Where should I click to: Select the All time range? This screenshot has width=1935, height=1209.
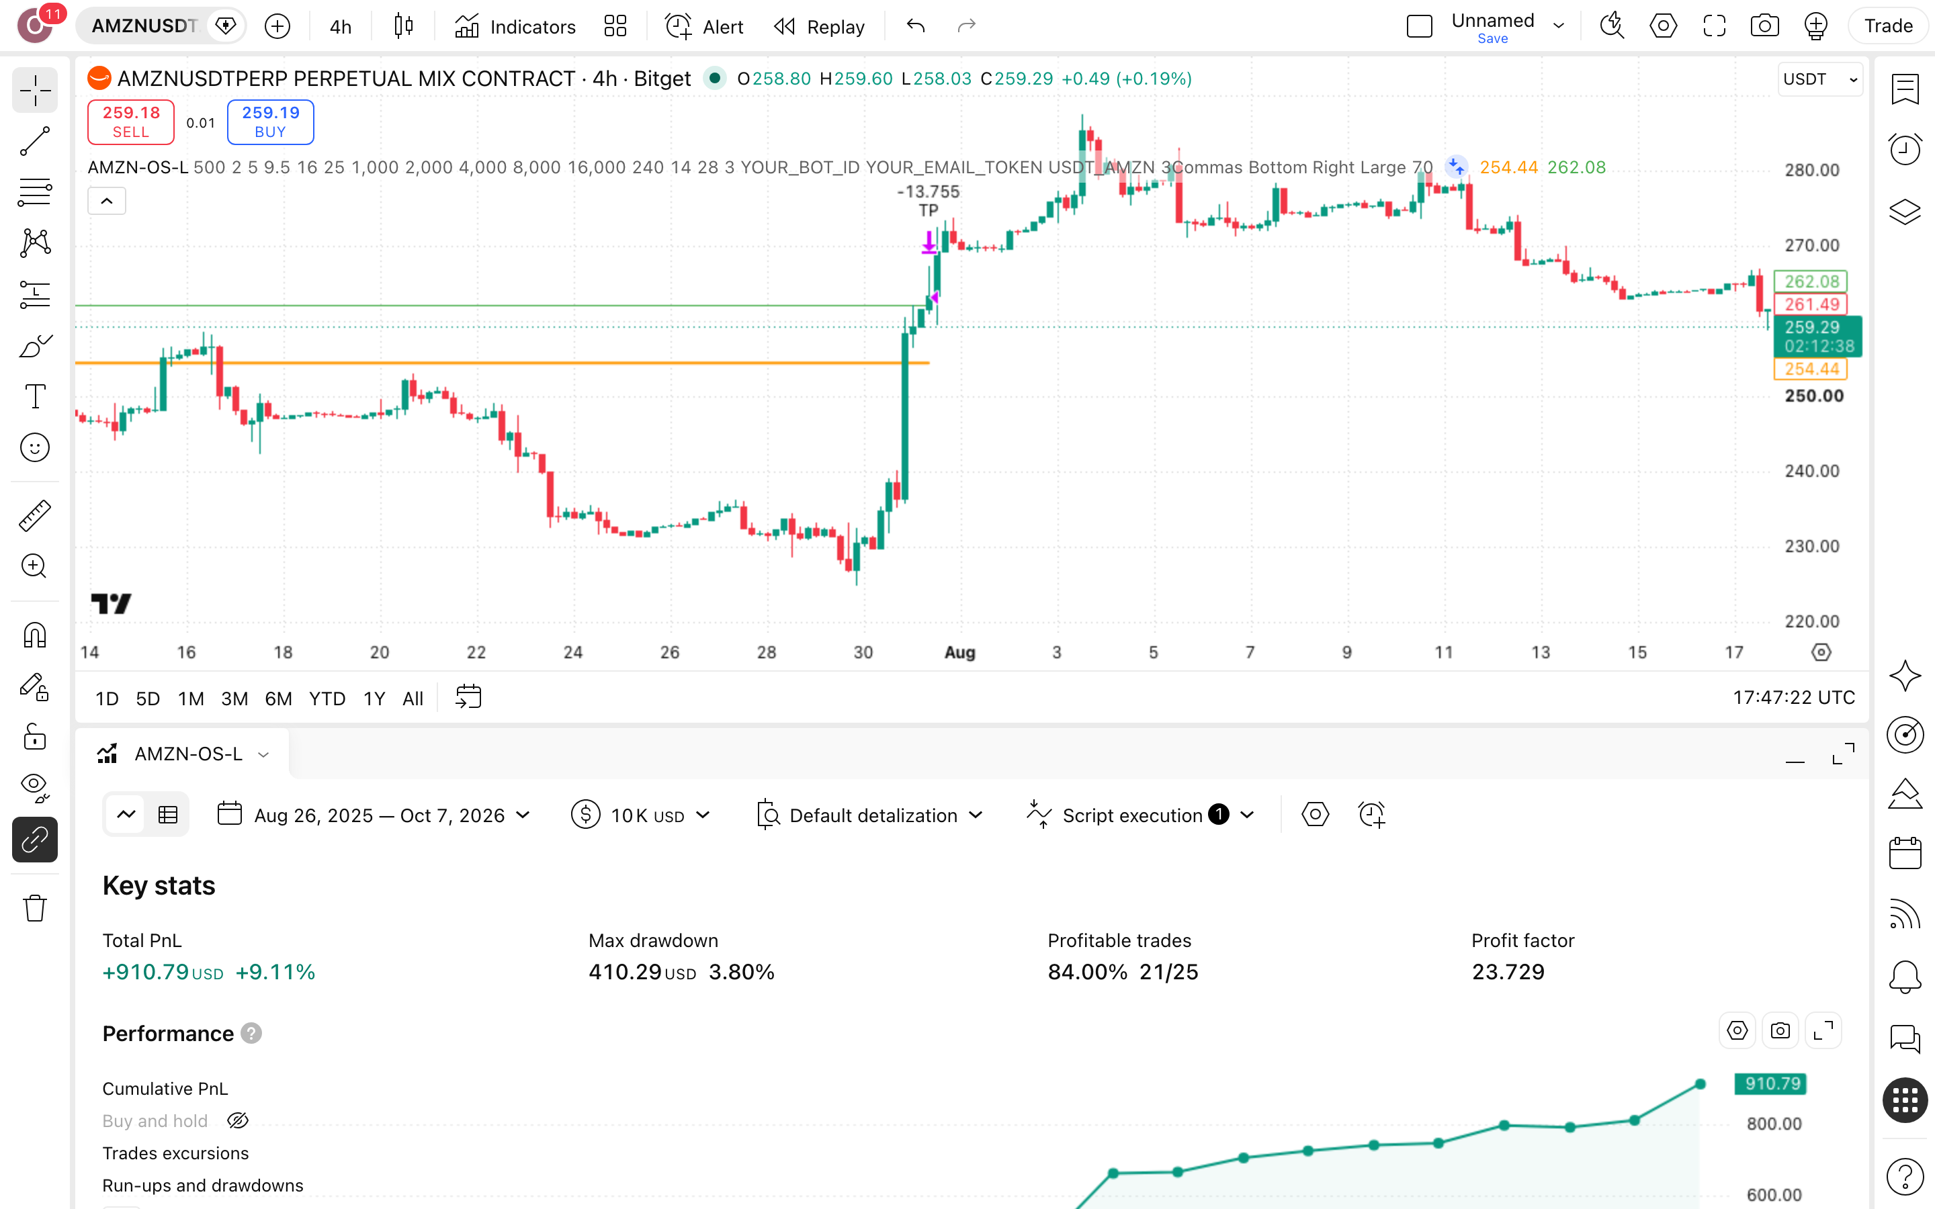point(413,698)
